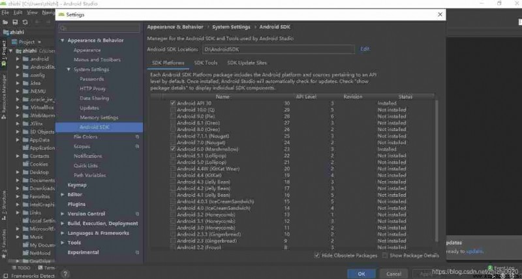Click the TODO tool window icon

(14, 268)
